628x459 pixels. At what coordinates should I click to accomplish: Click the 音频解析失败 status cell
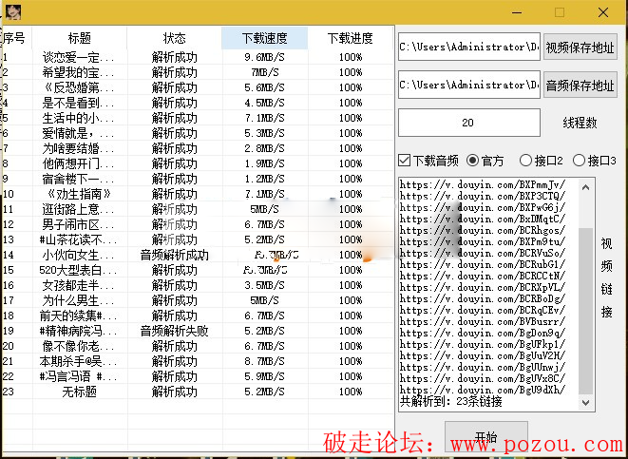[174, 332]
